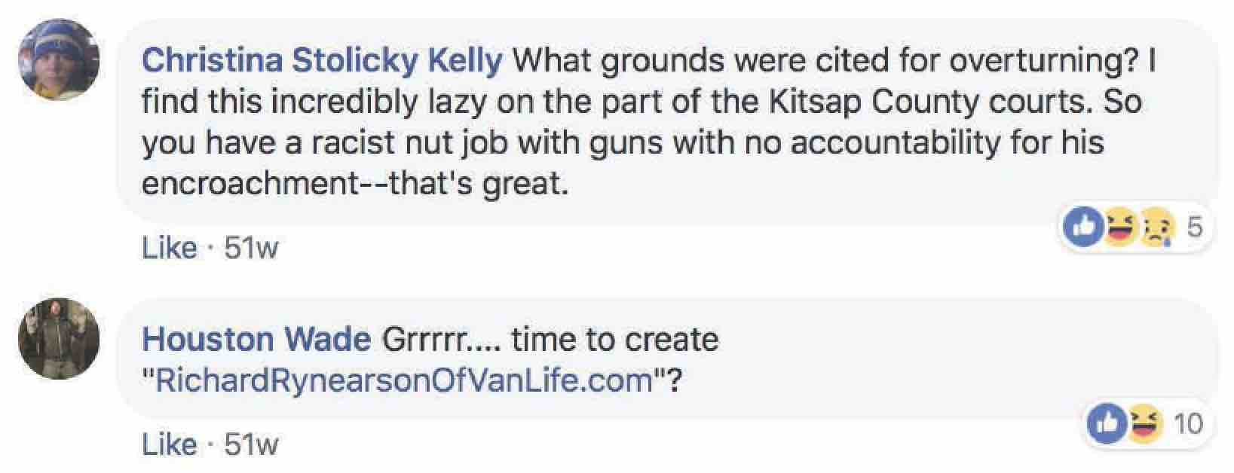
Task: Open the 51w timestamp under Christina's comment
Action: [252, 248]
